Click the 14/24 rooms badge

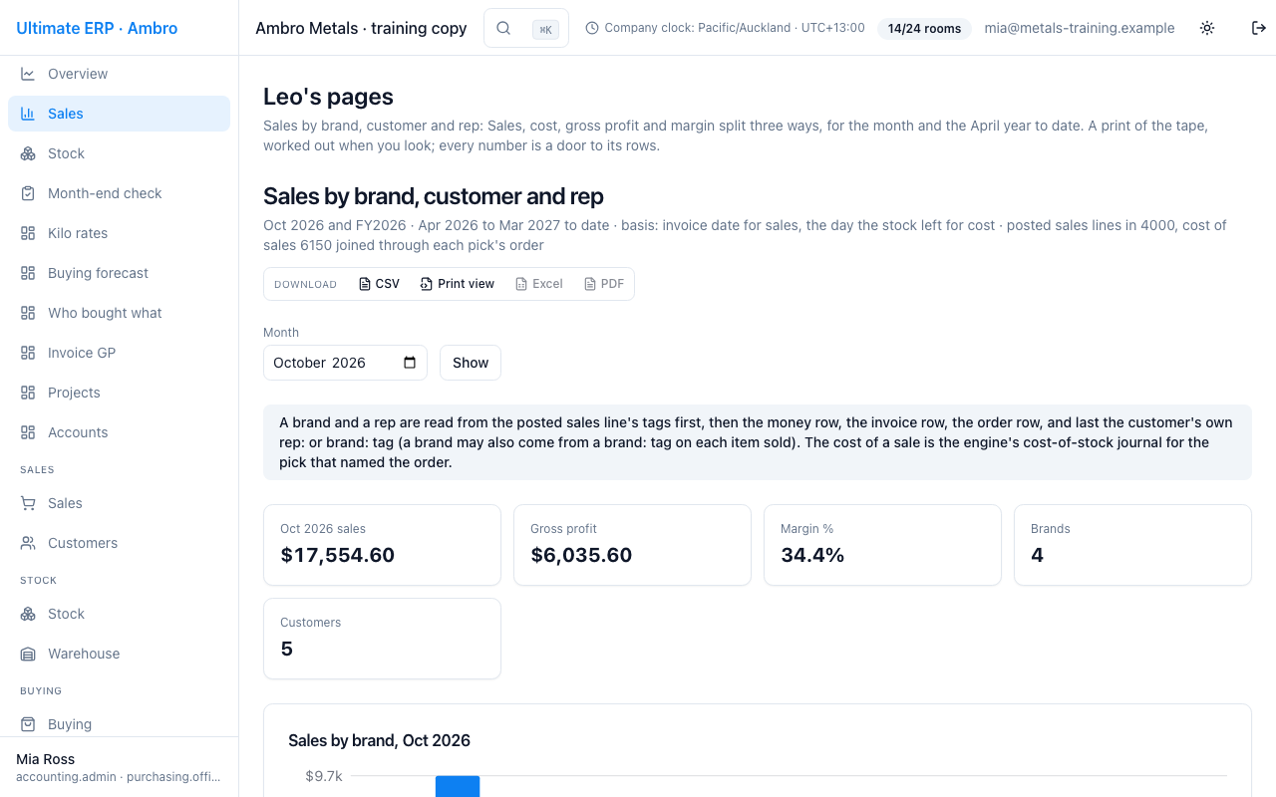[924, 28]
